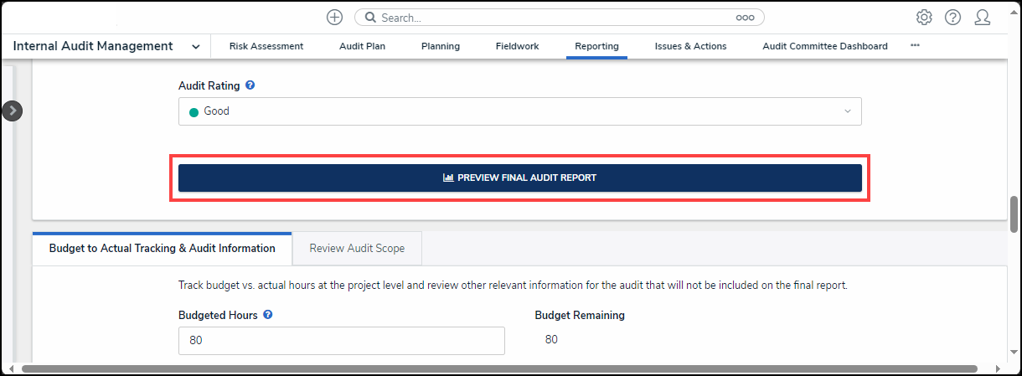Click the plus create-new icon
The width and height of the screenshot is (1022, 376).
coord(334,18)
